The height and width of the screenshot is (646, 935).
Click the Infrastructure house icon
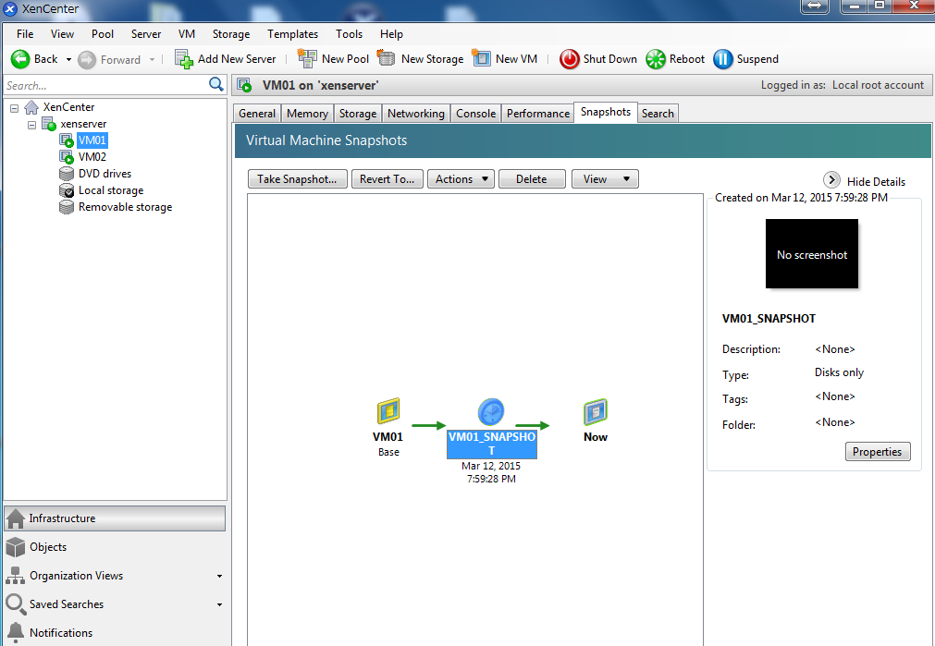pos(16,518)
